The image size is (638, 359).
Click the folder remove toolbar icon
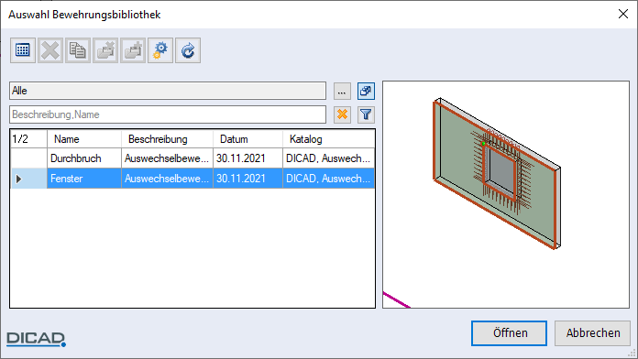point(105,50)
